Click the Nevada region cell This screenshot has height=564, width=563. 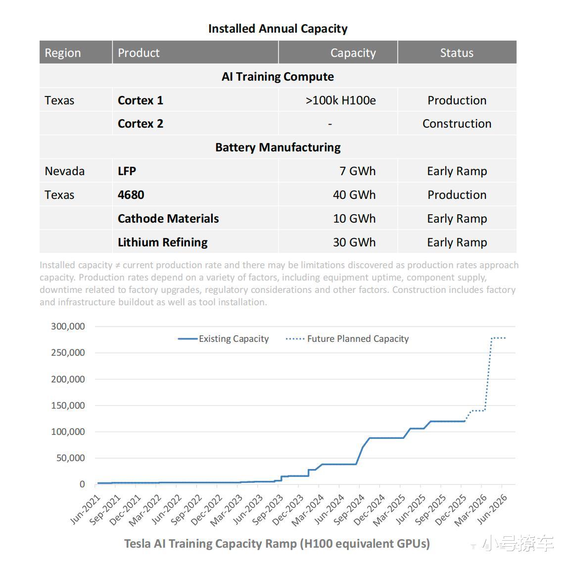(x=65, y=171)
